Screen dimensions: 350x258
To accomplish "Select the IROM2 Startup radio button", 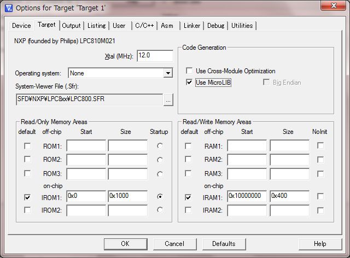I will coord(160,210).
